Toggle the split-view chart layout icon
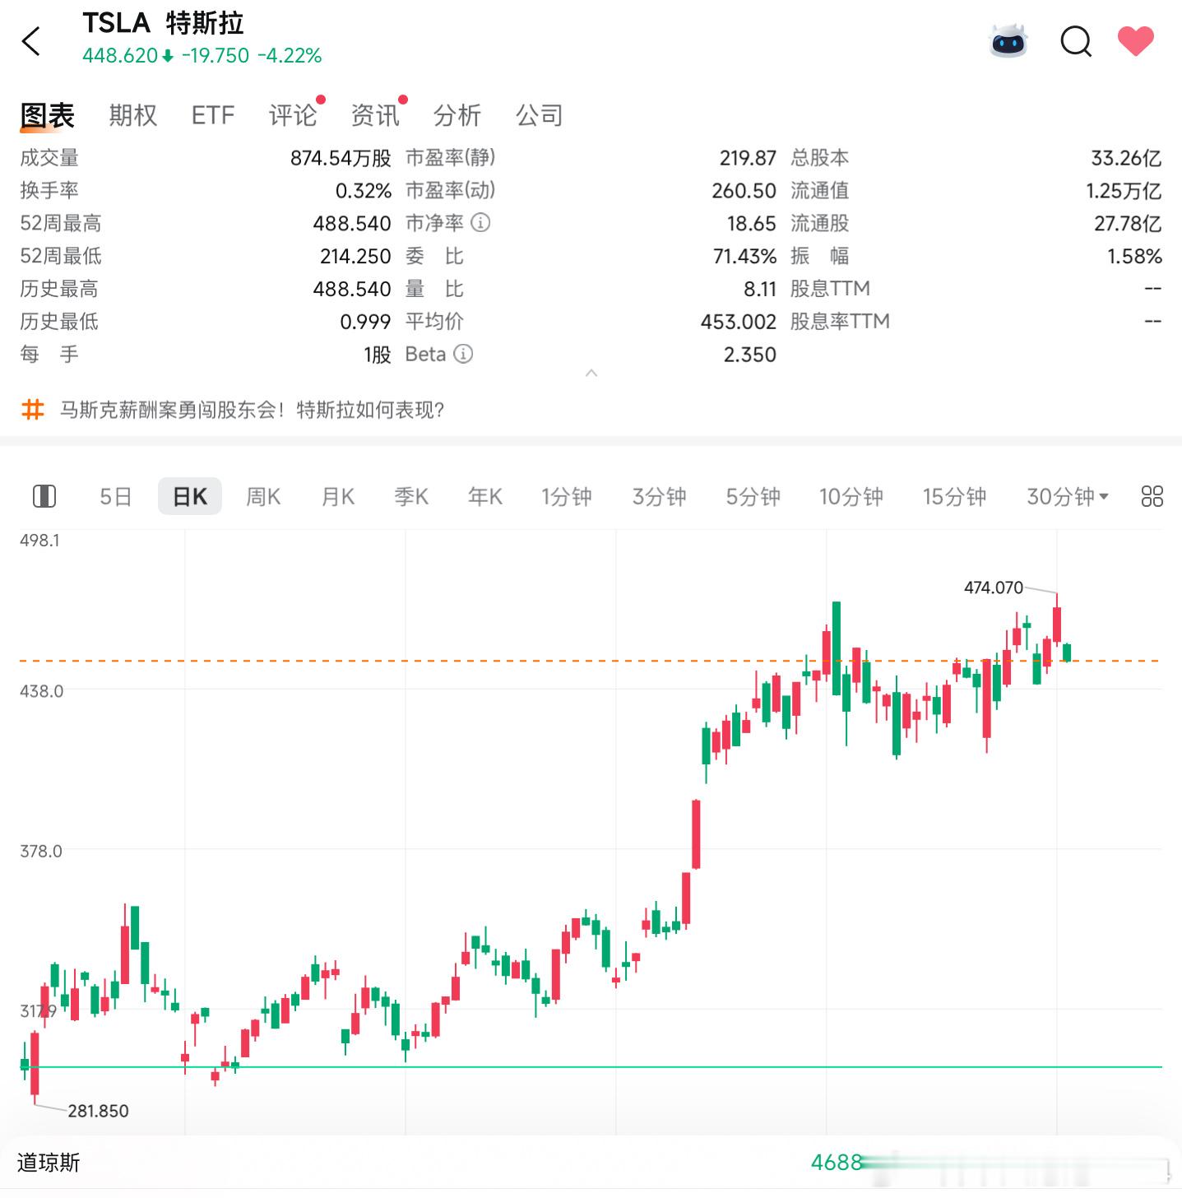 44,496
